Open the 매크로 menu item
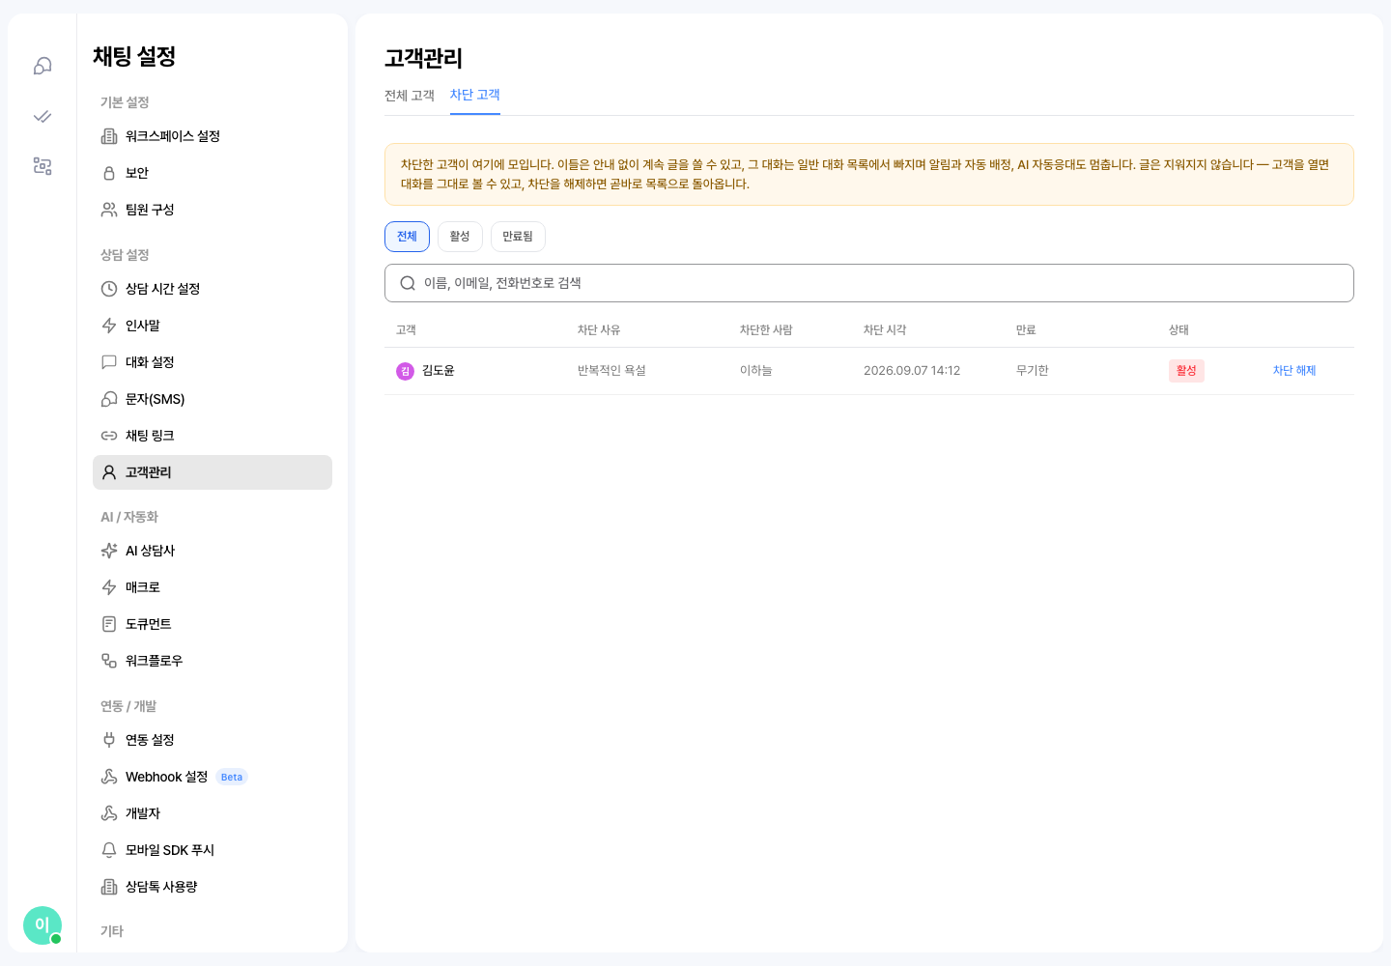The width and height of the screenshot is (1391, 966). pos(213,587)
